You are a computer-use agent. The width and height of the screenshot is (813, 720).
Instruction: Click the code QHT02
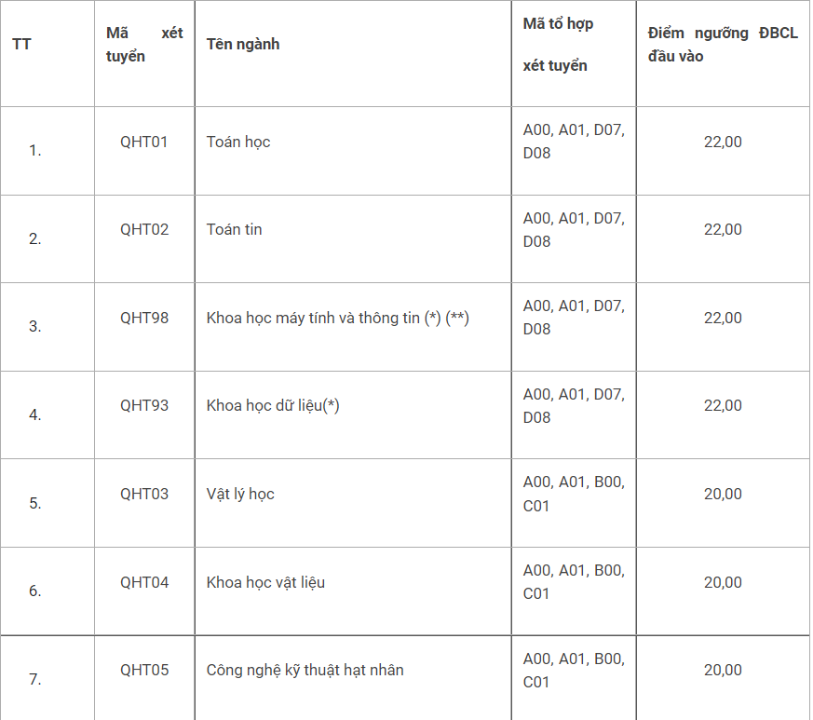click(x=144, y=230)
